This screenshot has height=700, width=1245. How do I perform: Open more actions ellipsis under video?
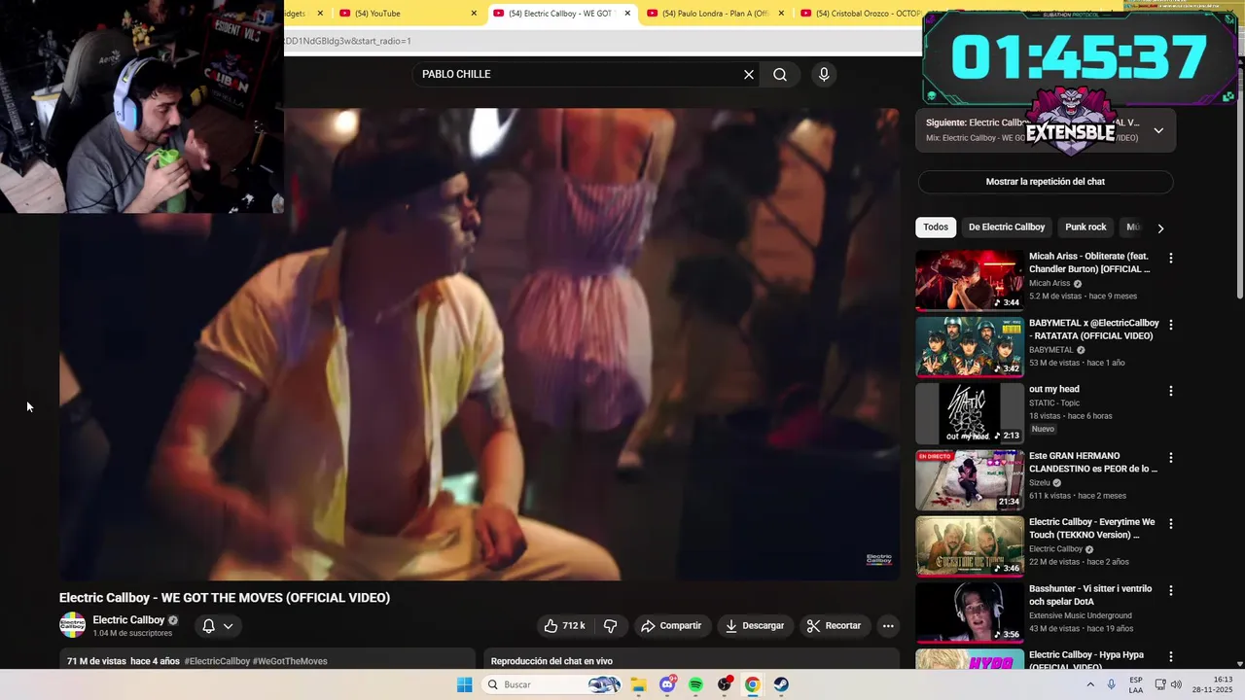(888, 626)
